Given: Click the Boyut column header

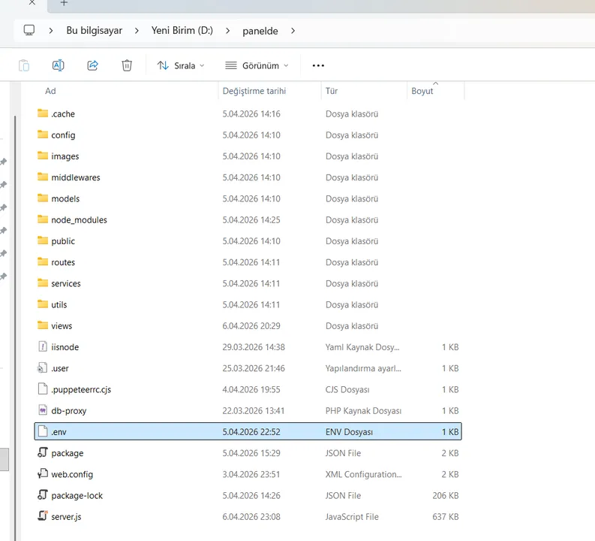Looking at the screenshot, I should point(422,91).
